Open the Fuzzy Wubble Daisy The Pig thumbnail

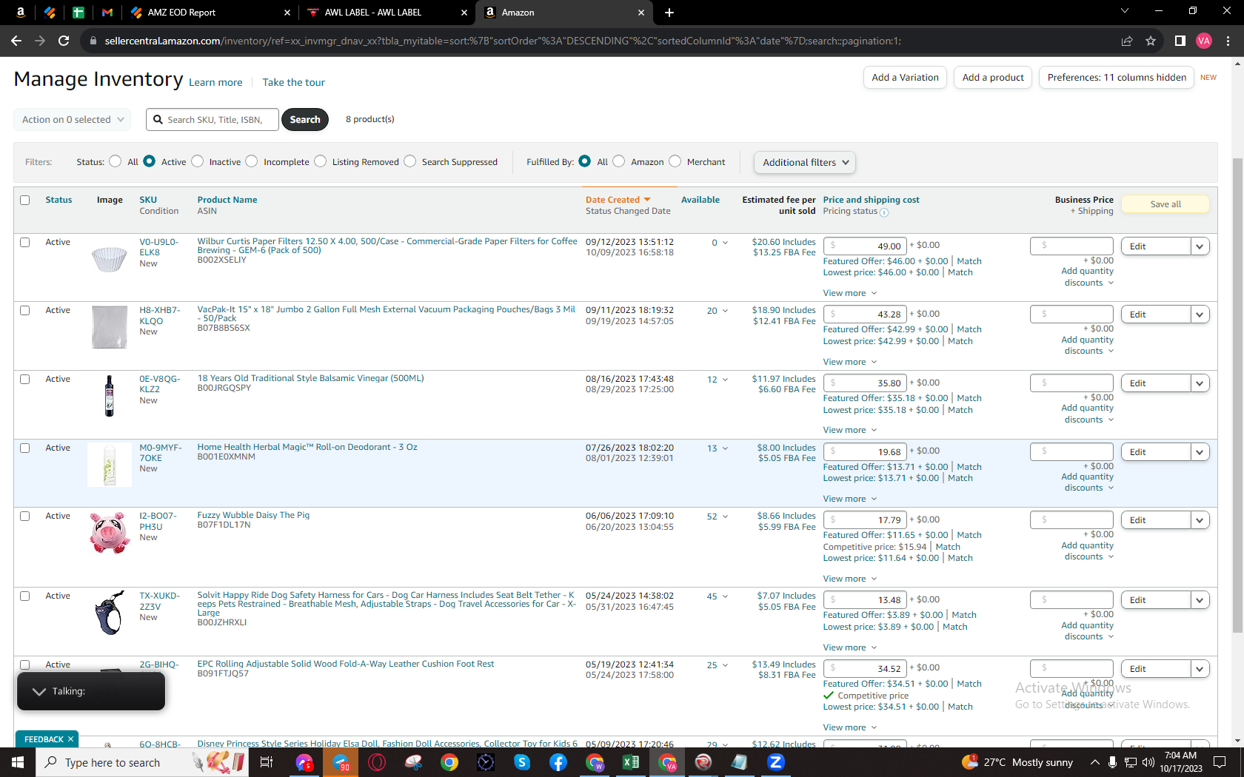(110, 533)
